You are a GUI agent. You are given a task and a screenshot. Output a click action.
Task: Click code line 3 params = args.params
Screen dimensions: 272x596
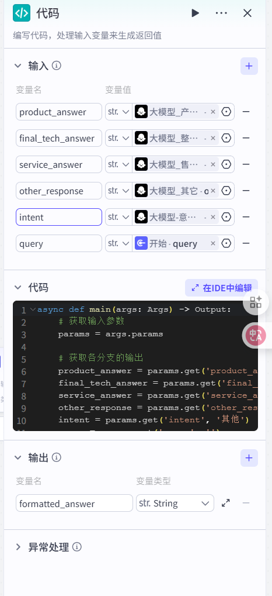[x=110, y=334]
